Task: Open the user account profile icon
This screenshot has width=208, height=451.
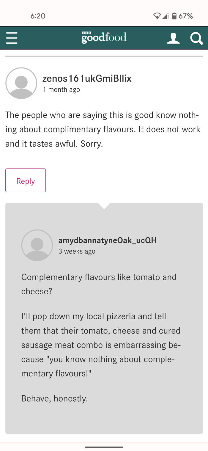Action: [174, 38]
